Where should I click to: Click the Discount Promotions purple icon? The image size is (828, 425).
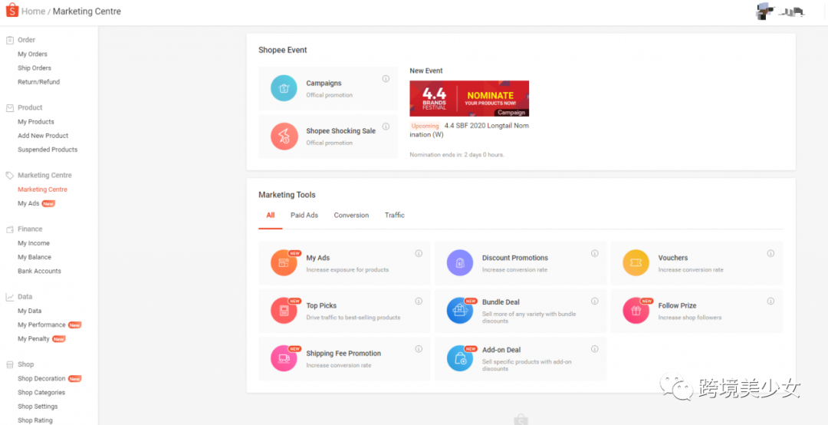point(460,262)
